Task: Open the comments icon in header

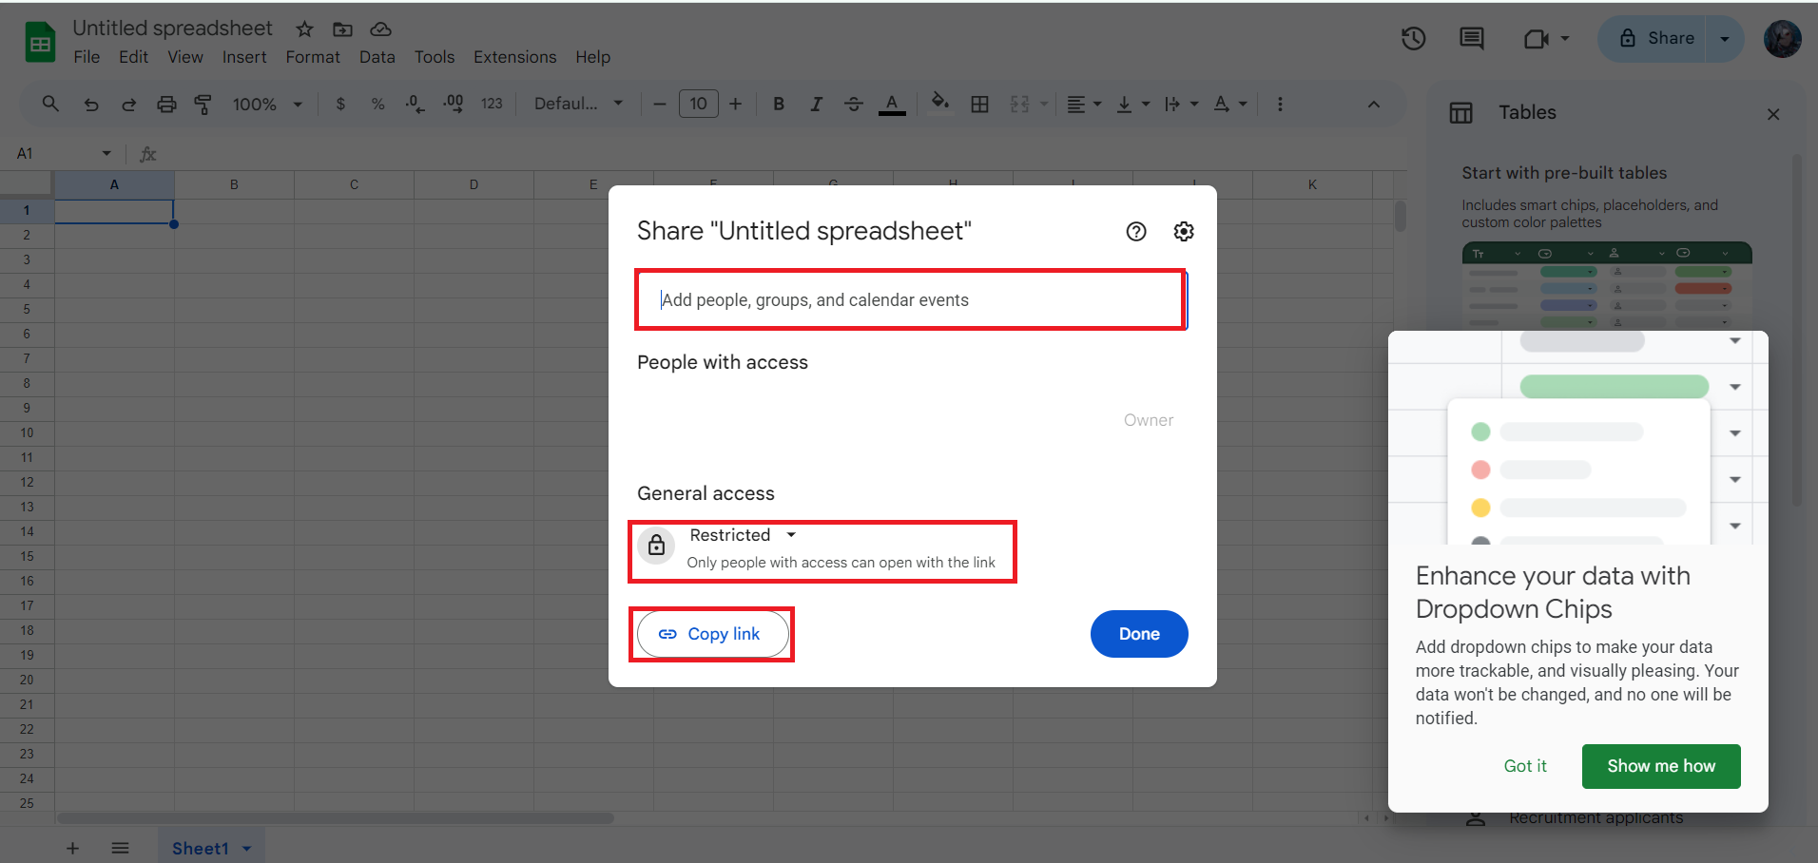Action: click(x=1471, y=39)
